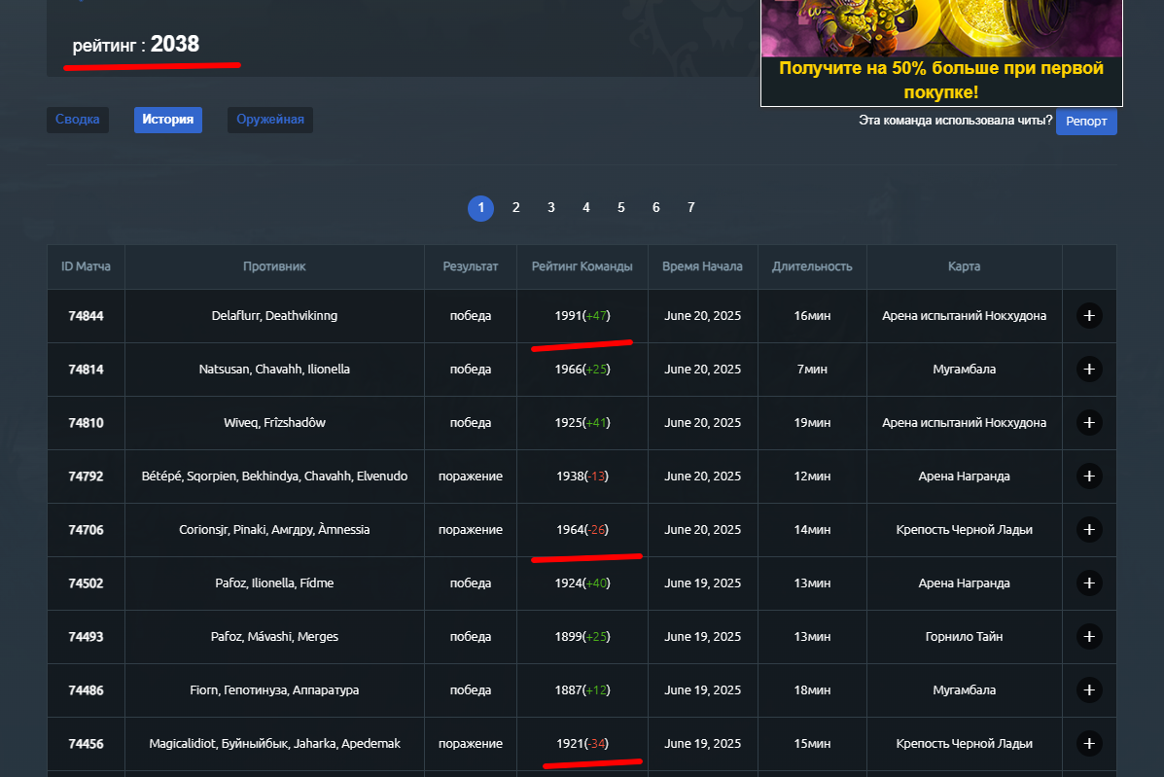
Task: Open the 50% bonus purchase advertisement banner
Action: 941,53
